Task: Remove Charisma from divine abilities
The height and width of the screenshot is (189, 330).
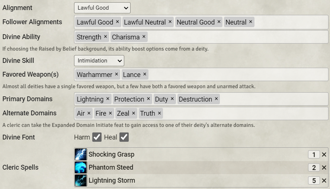Action: click(144, 37)
